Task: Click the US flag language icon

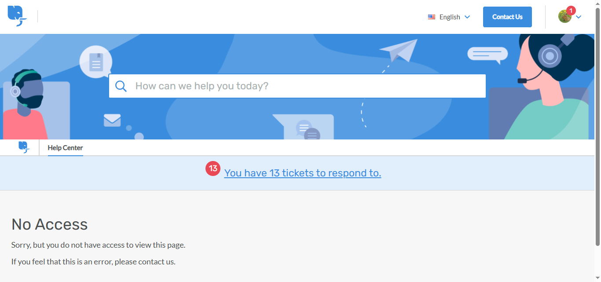Action: [432, 17]
